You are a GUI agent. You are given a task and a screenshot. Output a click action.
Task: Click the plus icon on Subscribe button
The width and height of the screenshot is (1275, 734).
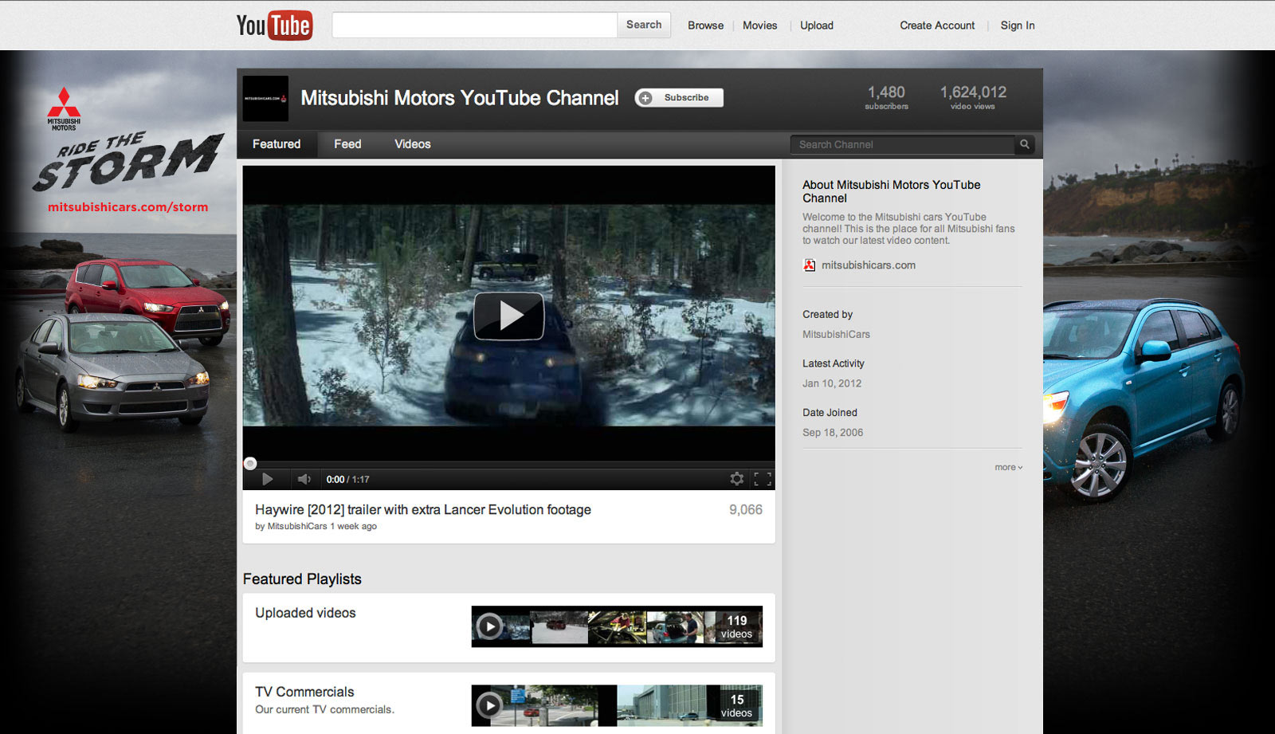[645, 98]
